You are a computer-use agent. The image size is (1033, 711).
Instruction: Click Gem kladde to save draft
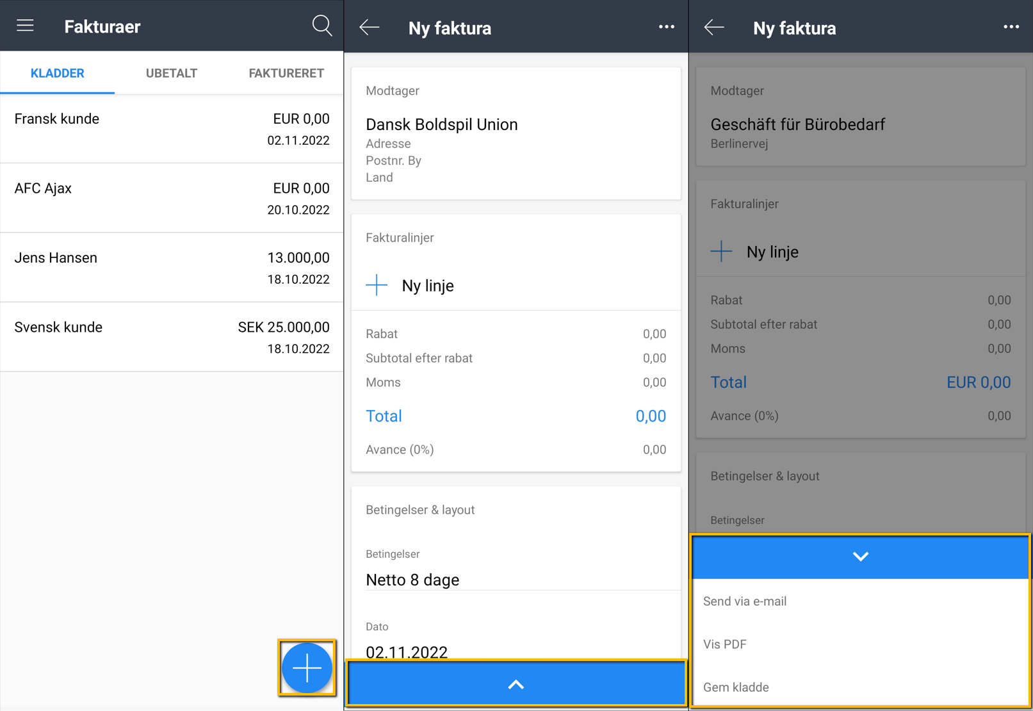(736, 687)
